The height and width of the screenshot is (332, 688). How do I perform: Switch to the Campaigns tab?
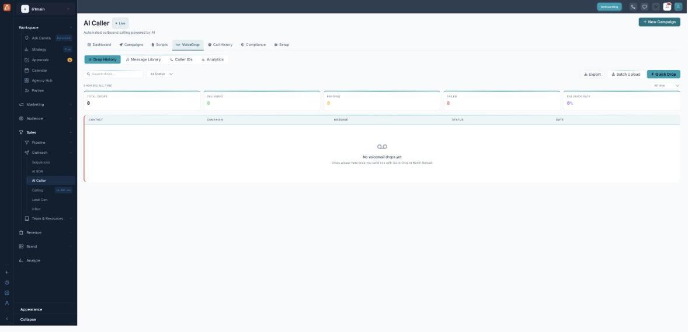tap(131, 45)
